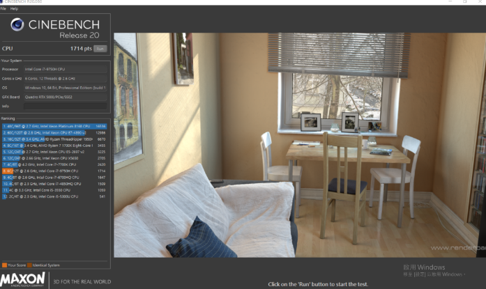Click the Identical System legend swatch
486x289 pixels.
tap(29, 265)
